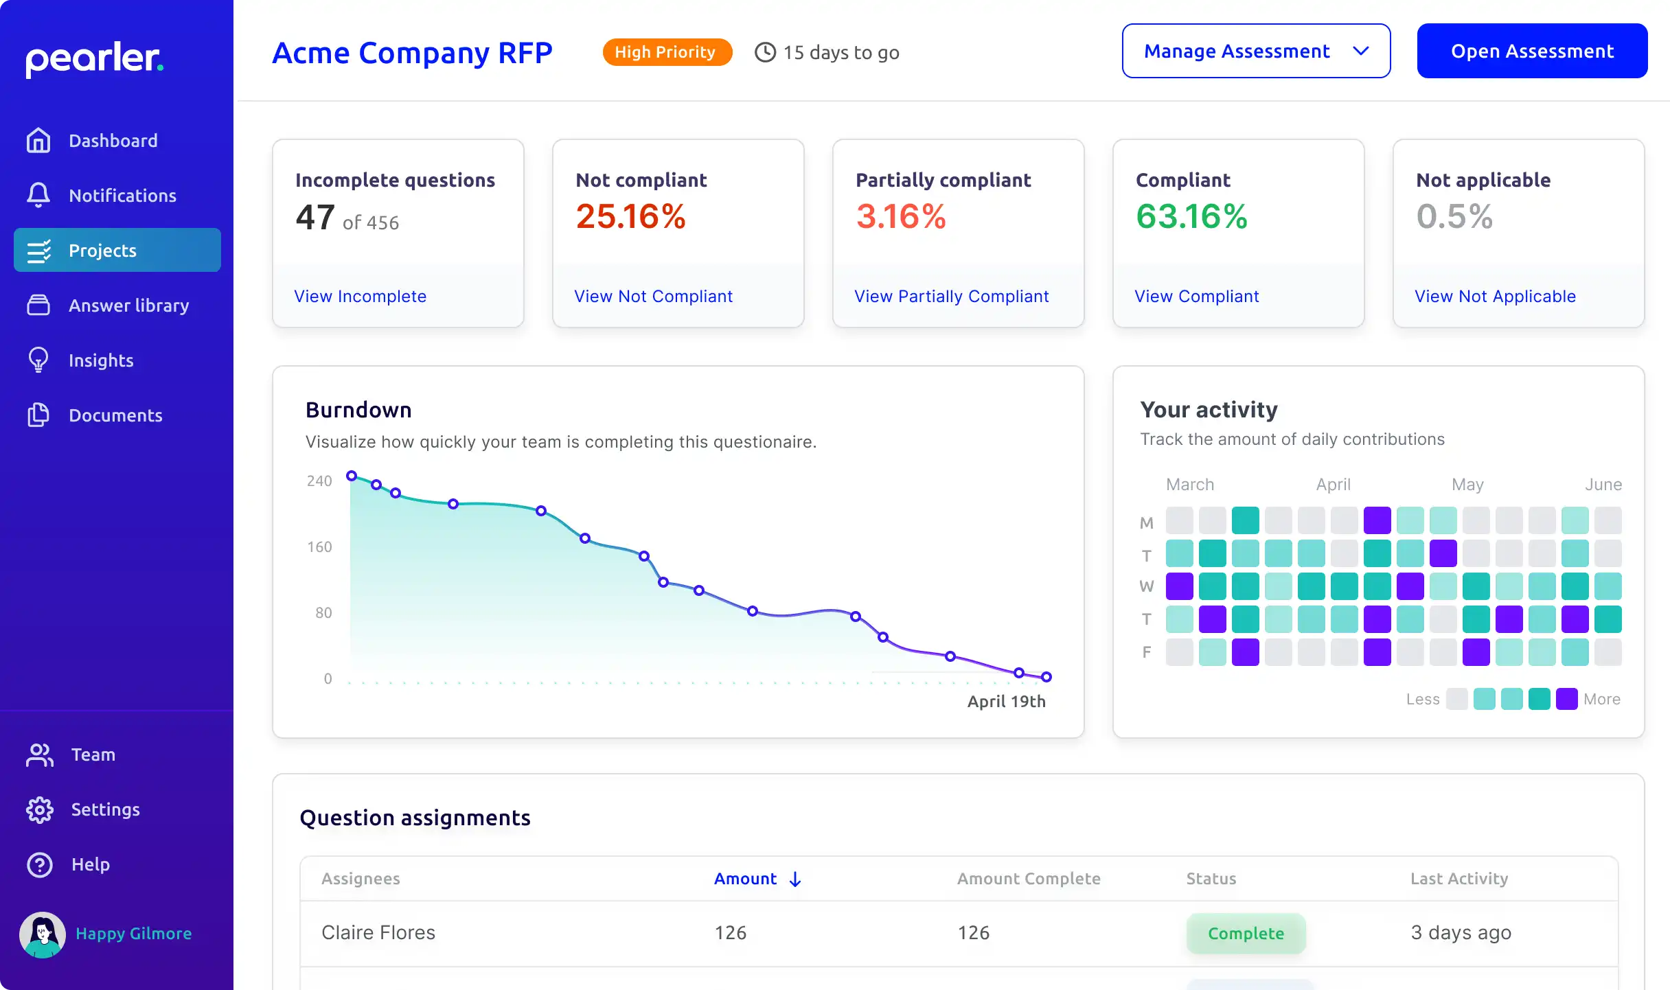Click the High Priority badge filter

tap(666, 51)
